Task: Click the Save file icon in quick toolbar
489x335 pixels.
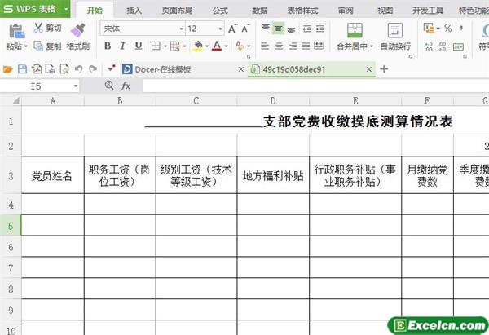Action: pyautogui.click(x=22, y=70)
